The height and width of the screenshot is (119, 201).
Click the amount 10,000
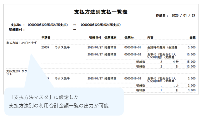click(x=191, y=55)
